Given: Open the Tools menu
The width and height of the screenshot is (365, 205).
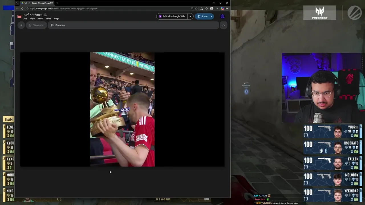Looking at the screenshot, I should pos(48,19).
